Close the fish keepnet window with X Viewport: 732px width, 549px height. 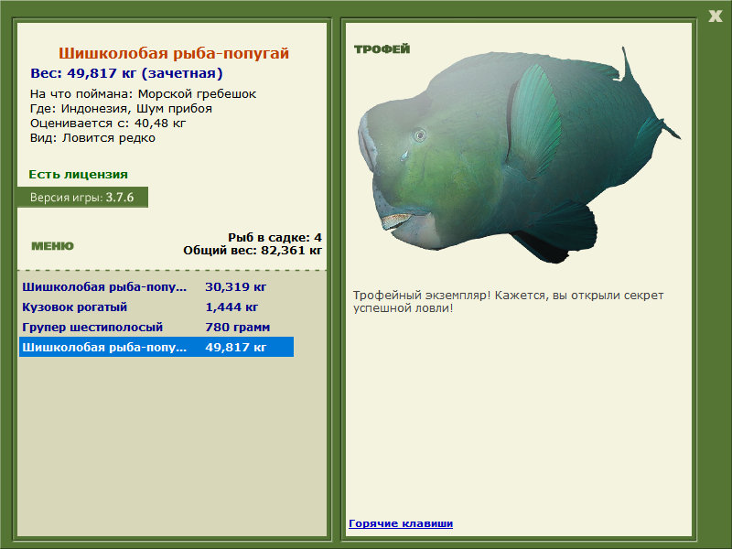click(x=715, y=16)
